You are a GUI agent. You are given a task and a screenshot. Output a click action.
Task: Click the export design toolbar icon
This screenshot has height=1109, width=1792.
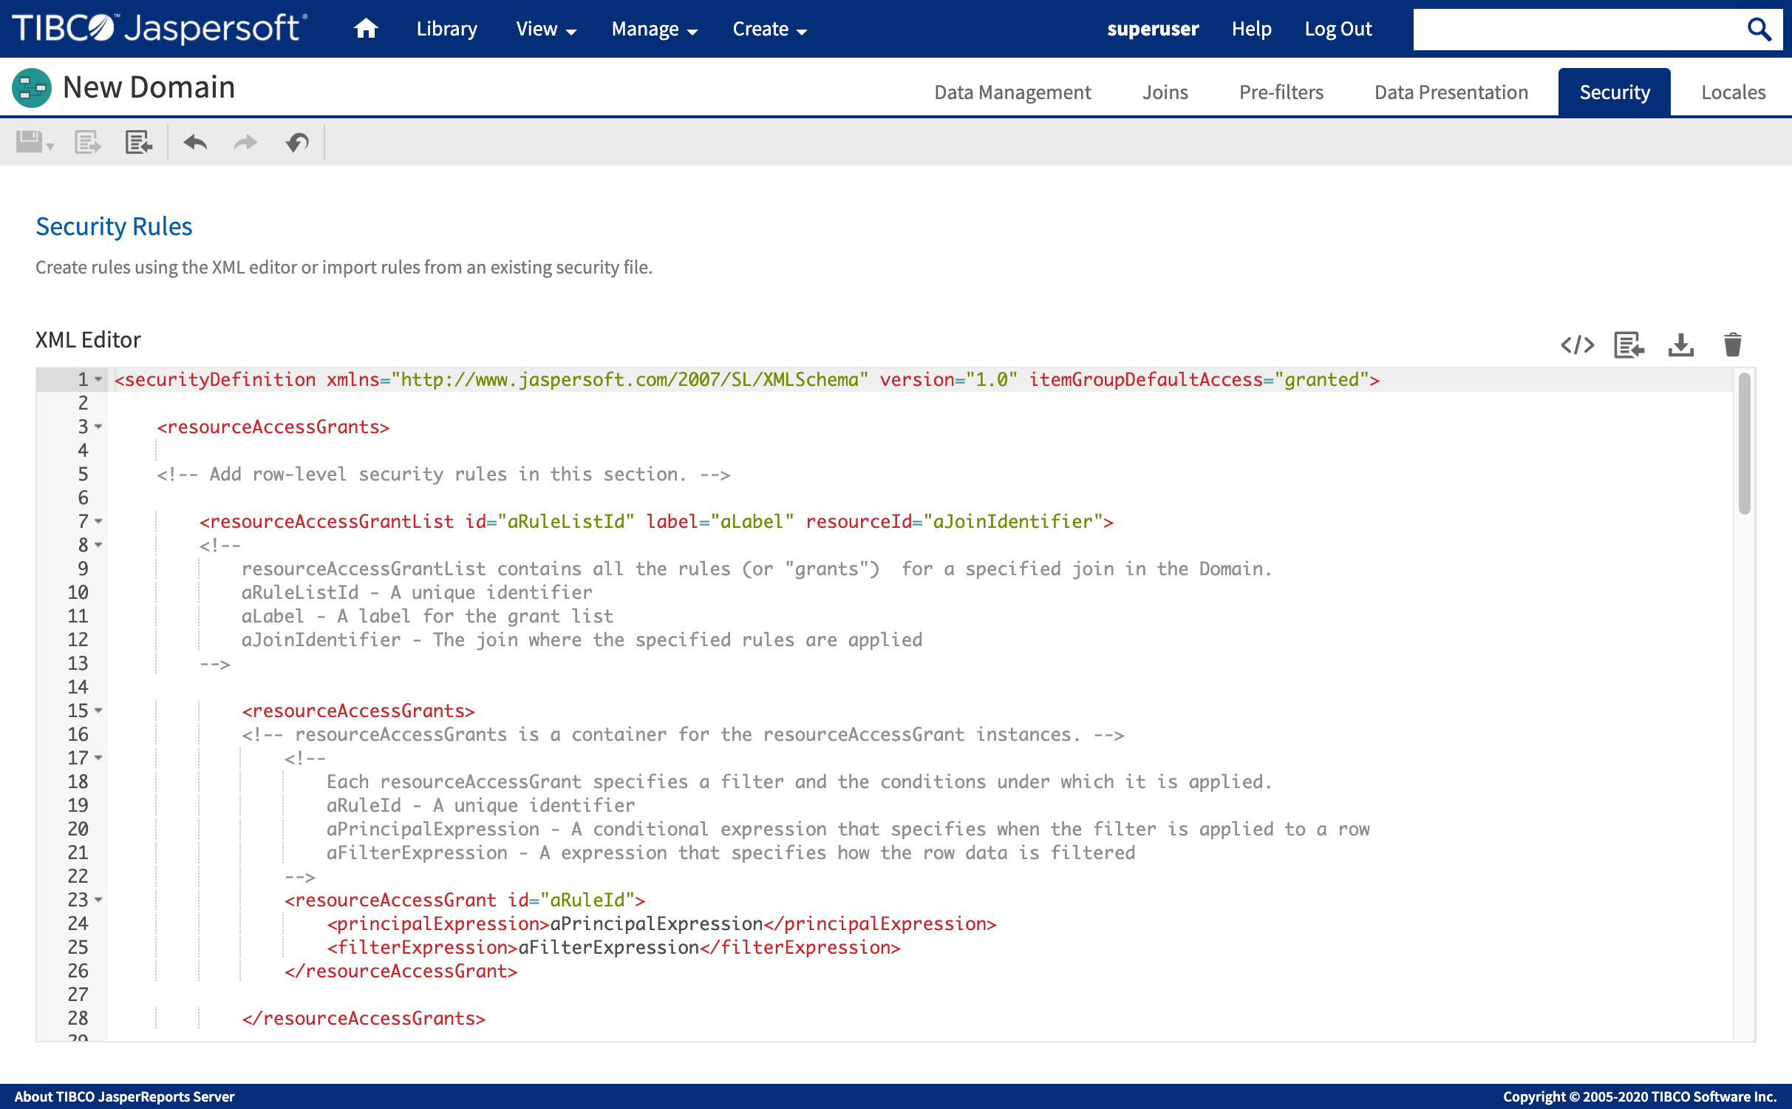tap(88, 141)
